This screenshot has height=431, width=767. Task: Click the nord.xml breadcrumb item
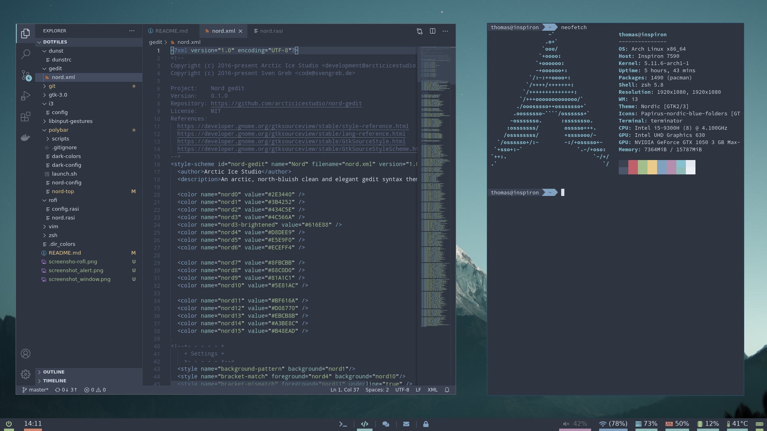(185, 42)
